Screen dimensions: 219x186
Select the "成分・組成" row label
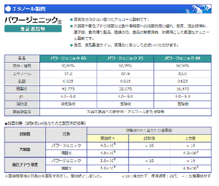click(x=22, y=66)
